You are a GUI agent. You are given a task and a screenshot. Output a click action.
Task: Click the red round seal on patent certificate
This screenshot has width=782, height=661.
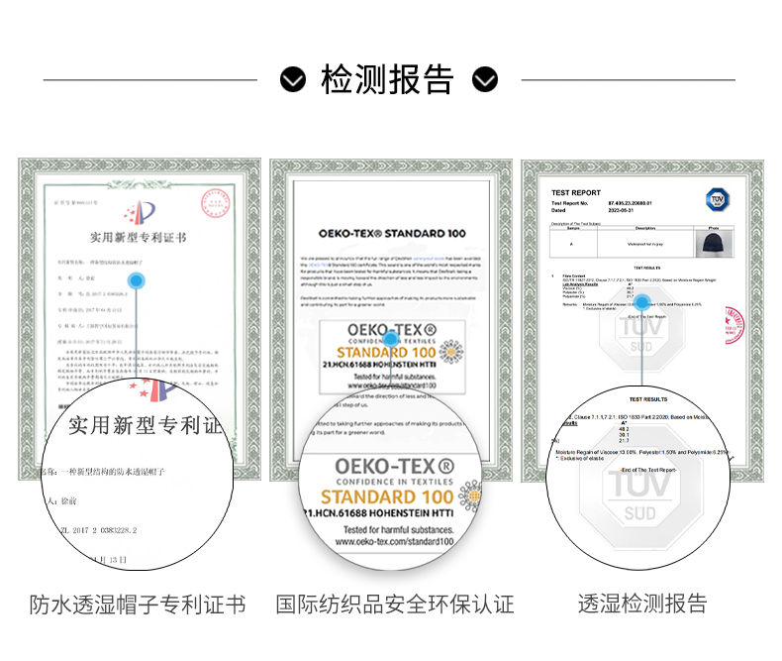[216, 203]
